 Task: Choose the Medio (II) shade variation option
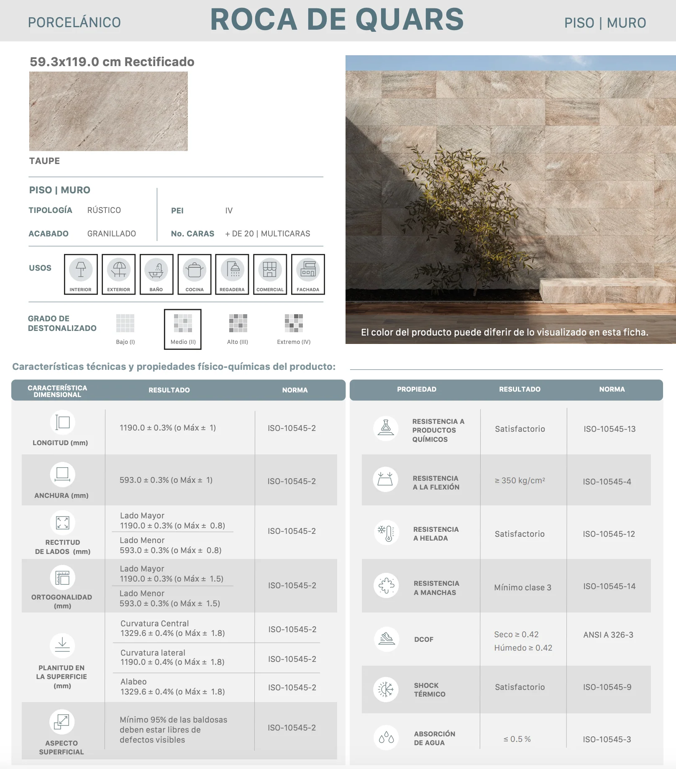[x=183, y=329]
